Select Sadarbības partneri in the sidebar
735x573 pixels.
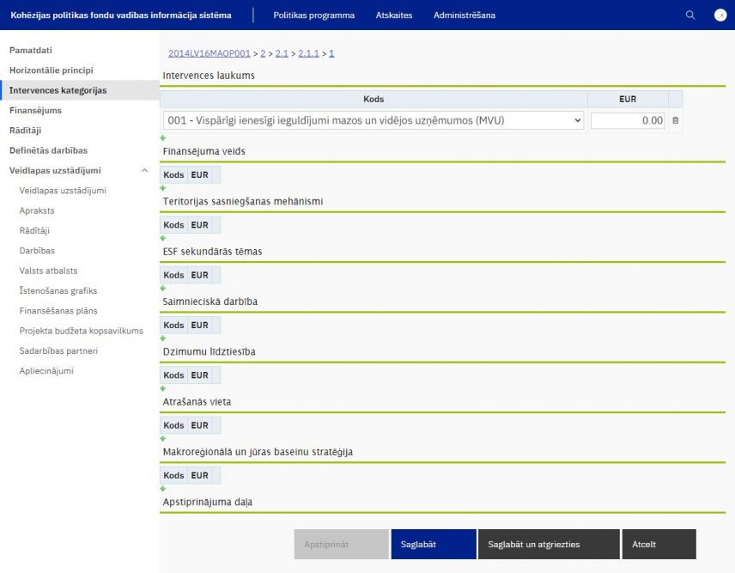click(58, 351)
